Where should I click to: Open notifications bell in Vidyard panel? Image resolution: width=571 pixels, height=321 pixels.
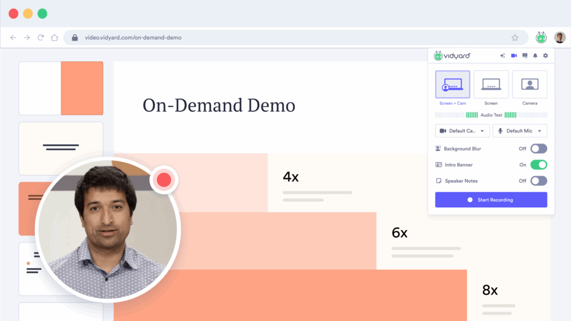[535, 56]
